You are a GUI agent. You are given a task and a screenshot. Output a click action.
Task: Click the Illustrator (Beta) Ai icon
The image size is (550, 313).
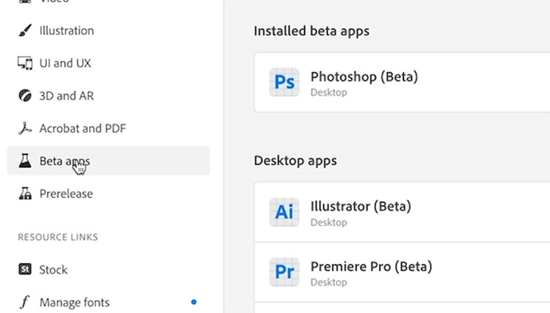[284, 212]
